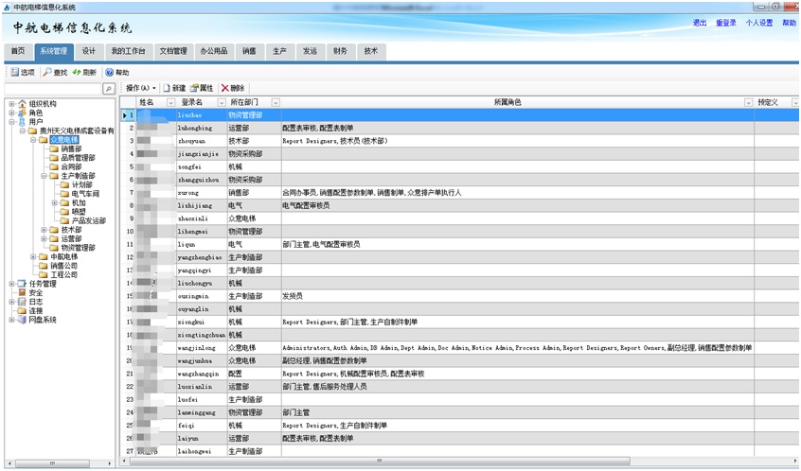Click the 个人设置 link at top right
Screen dimensions: 801x471
[758, 23]
